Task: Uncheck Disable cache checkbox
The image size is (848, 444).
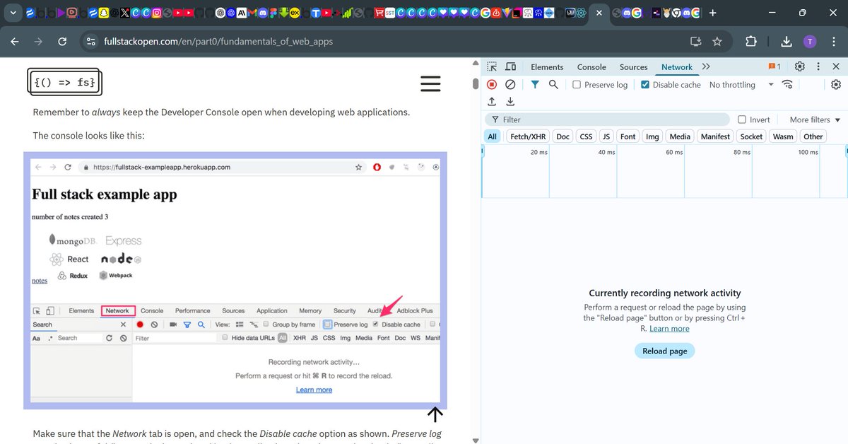Action: coord(645,84)
